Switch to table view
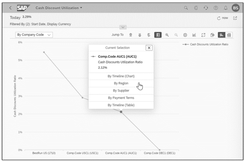 pyautogui.click(x=229, y=35)
